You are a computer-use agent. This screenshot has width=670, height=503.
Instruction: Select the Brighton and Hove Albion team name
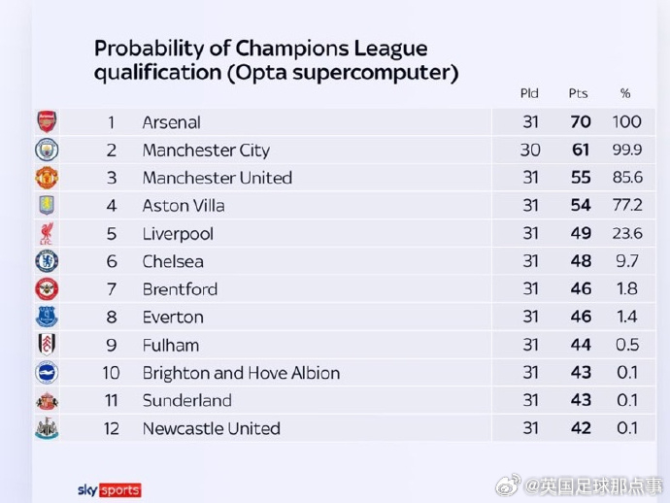(x=241, y=373)
